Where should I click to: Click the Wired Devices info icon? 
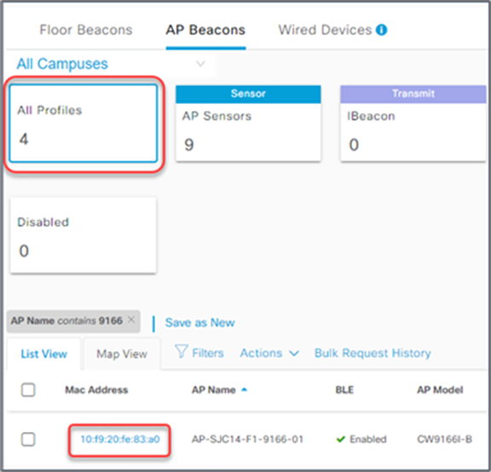point(381,30)
